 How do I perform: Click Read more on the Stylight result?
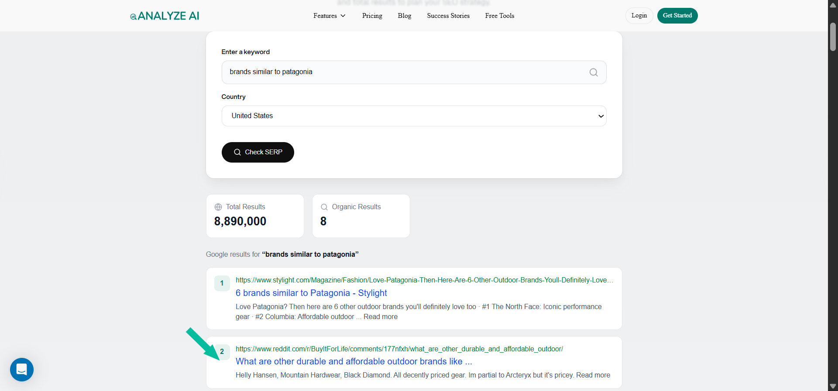381,317
